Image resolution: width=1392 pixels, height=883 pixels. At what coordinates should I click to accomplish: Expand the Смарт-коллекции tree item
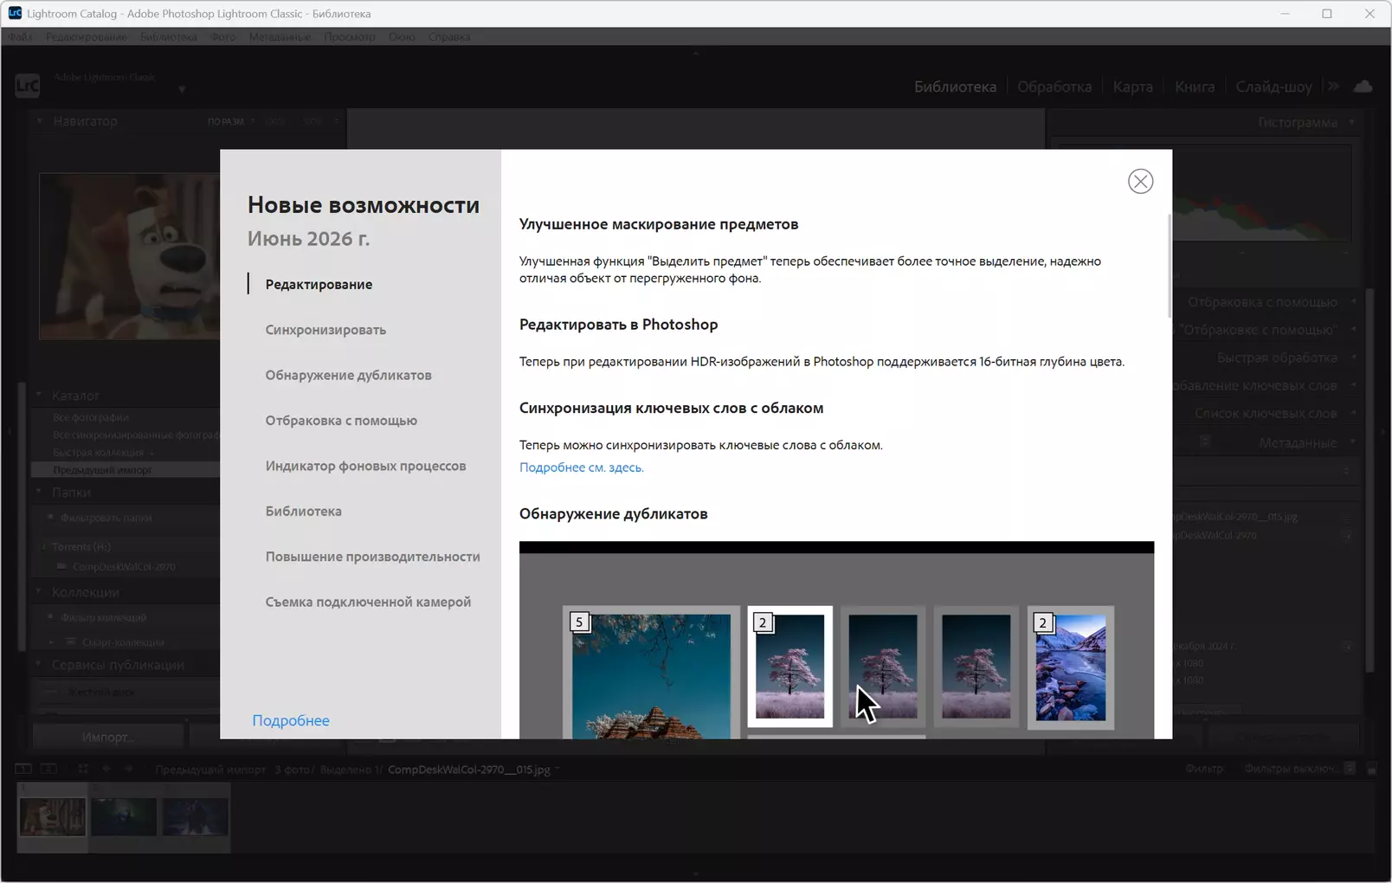52,642
